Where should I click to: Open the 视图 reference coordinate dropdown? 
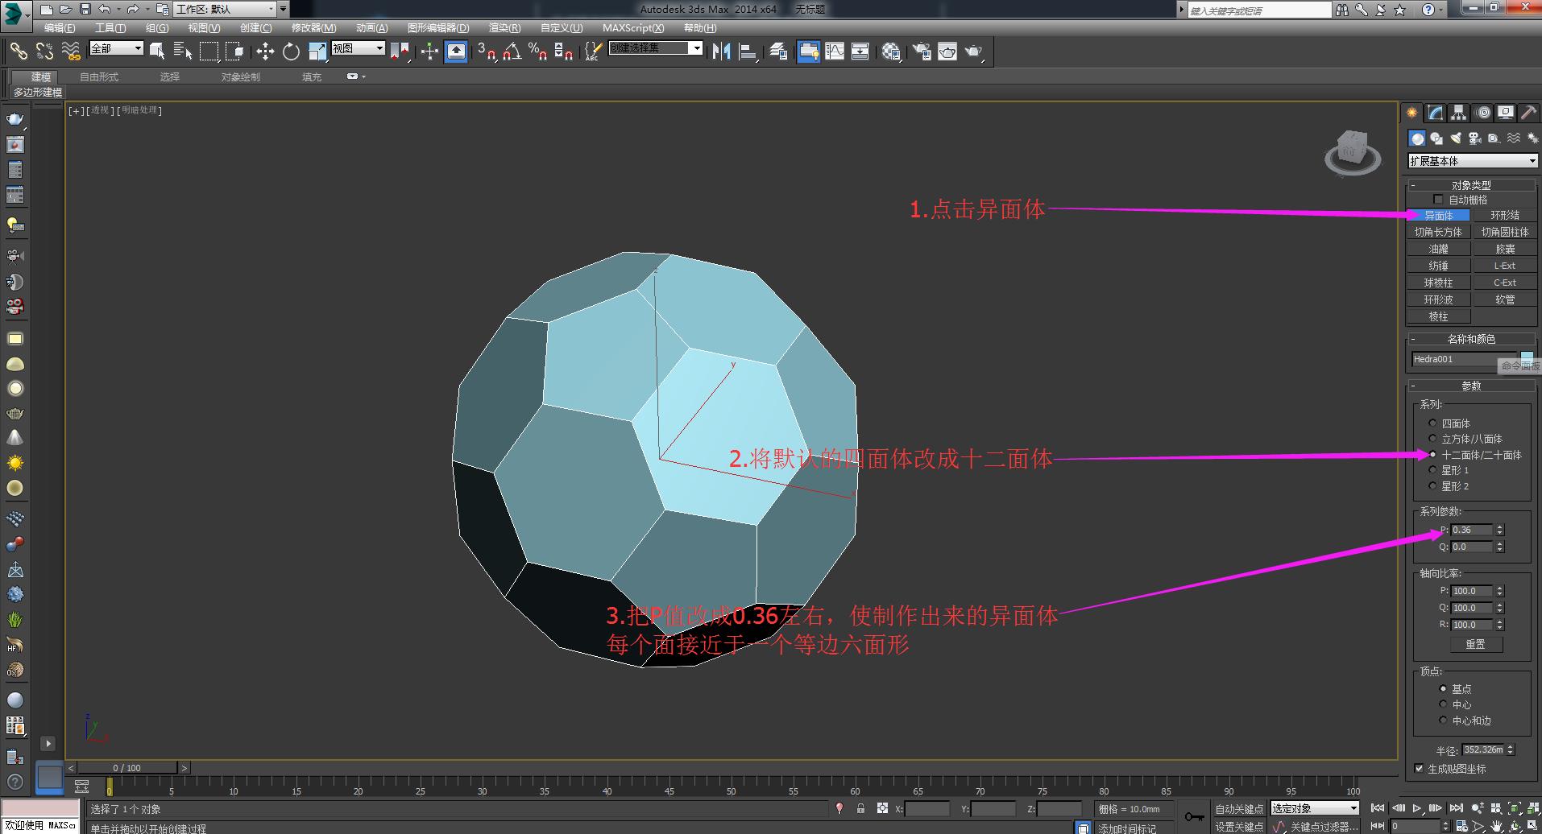point(358,48)
